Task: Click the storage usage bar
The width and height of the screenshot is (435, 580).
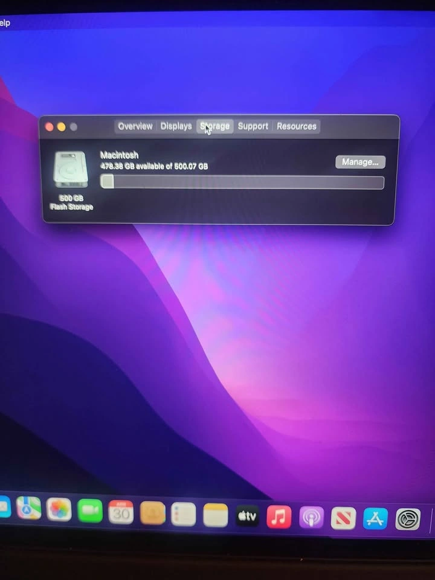Action: tap(242, 182)
